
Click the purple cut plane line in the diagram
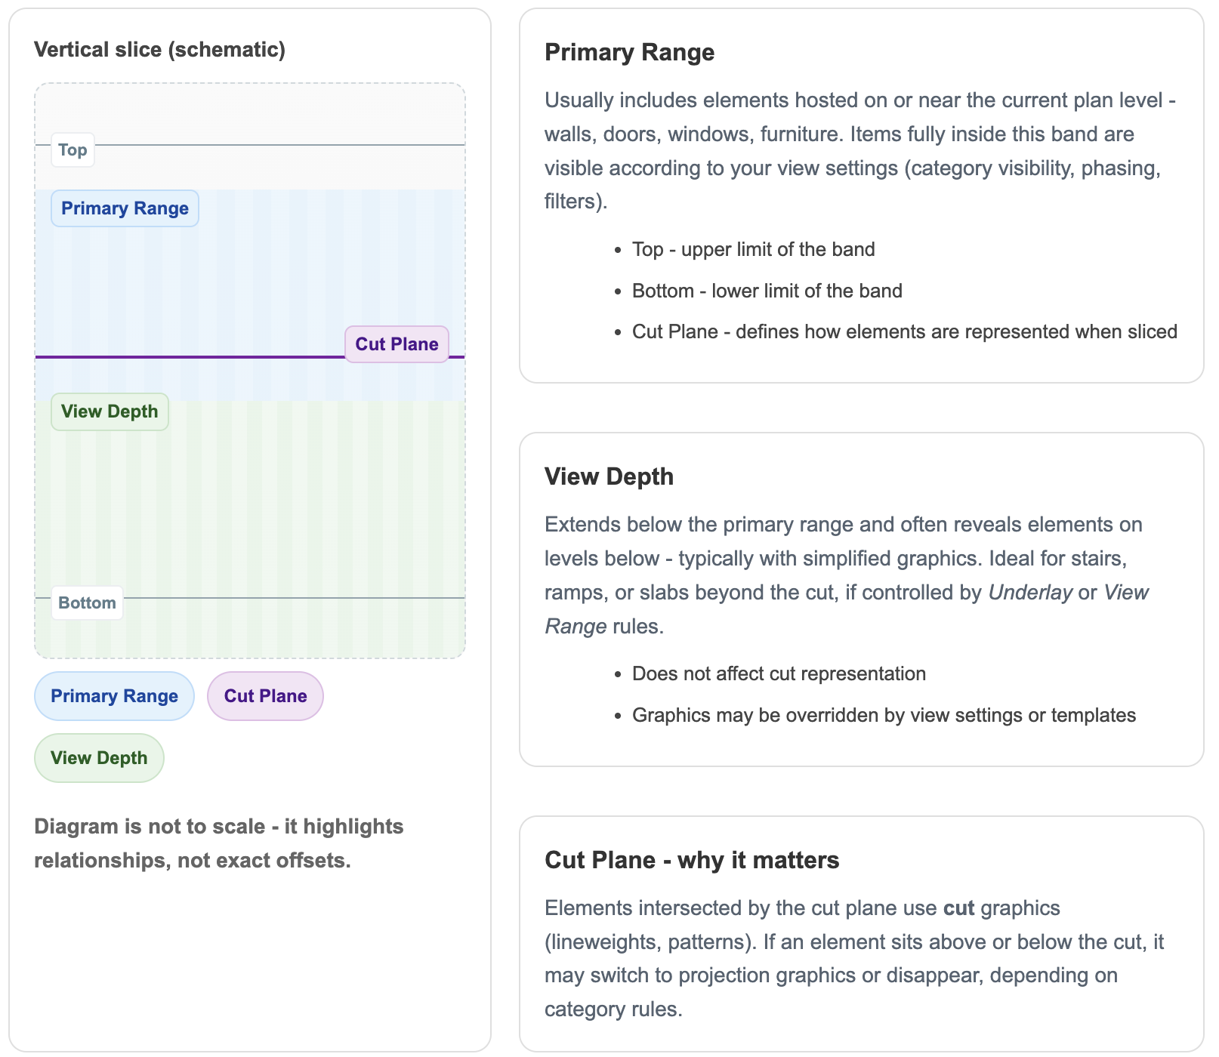(189, 357)
